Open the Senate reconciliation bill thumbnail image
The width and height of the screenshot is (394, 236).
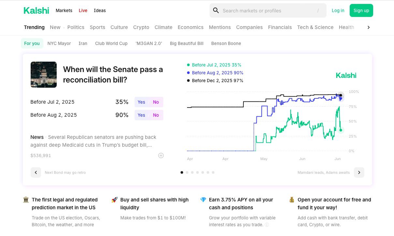click(x=44, y=75)
